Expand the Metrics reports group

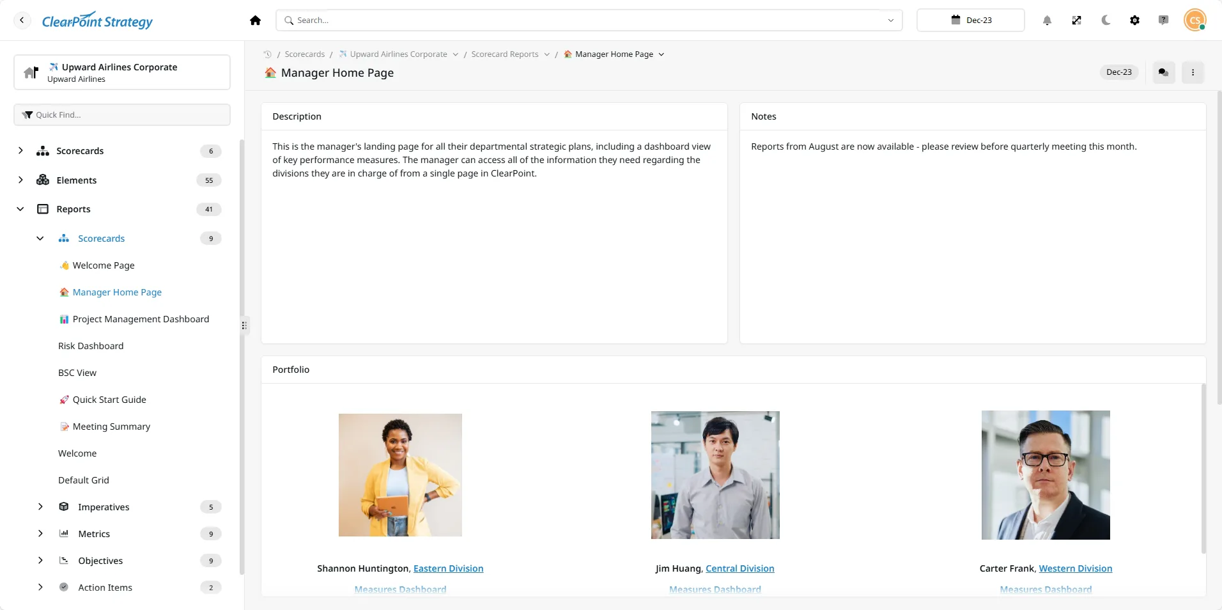click(40, 534)
